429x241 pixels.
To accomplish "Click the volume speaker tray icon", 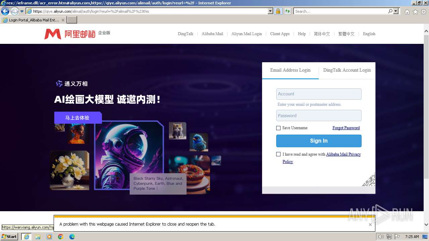I will pos(381,237).
